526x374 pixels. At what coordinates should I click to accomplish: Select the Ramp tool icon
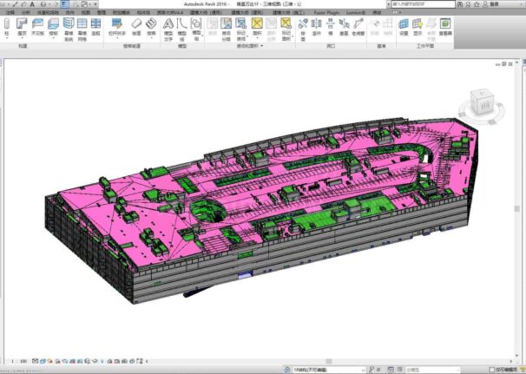tap(136, 27)
